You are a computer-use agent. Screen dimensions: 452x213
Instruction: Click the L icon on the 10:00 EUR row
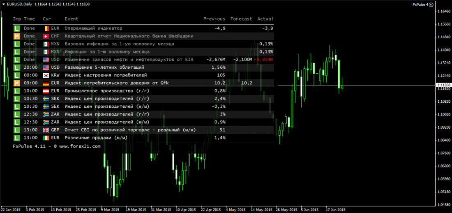[x=17, y=91]
